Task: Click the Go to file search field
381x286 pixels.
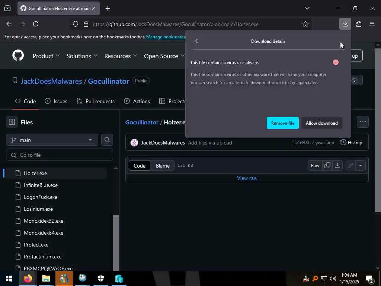Action: (x=60, y=155)
